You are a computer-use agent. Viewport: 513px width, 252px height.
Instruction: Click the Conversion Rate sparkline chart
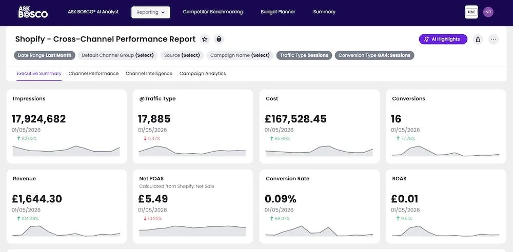click(x=319, y=230)
